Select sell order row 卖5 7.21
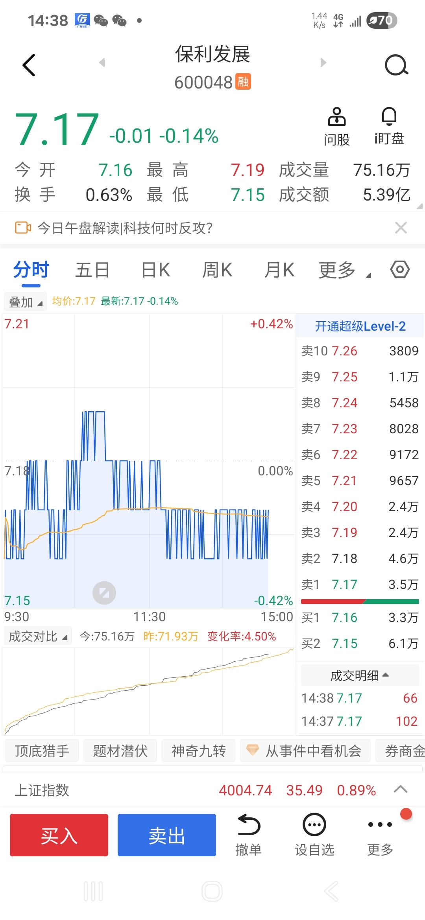The width and height of the screenshot is (425, 920). pos(360,480)
